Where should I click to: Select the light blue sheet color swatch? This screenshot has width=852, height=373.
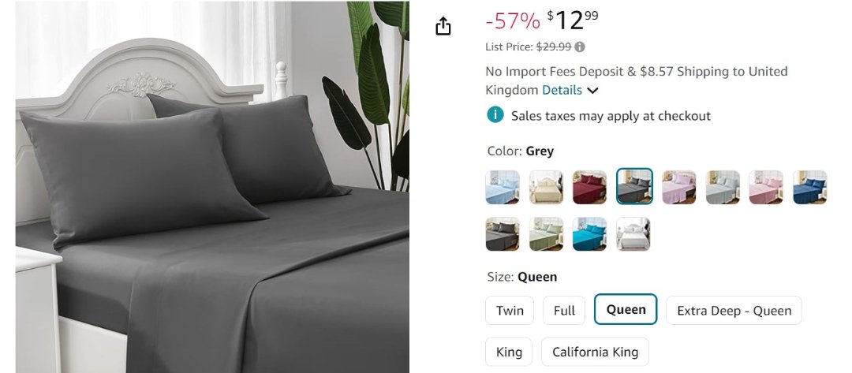pos(503,188)
